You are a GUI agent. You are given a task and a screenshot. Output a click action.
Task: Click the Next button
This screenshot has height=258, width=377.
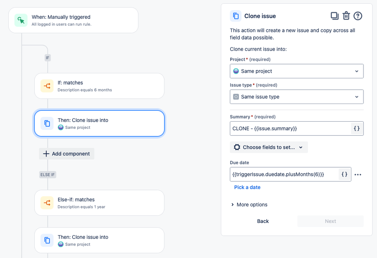(330, 221)
